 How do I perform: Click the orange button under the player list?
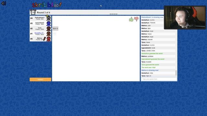coord(40,80)
